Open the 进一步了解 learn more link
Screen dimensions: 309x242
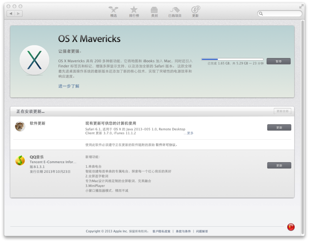(x=69, y=86)
